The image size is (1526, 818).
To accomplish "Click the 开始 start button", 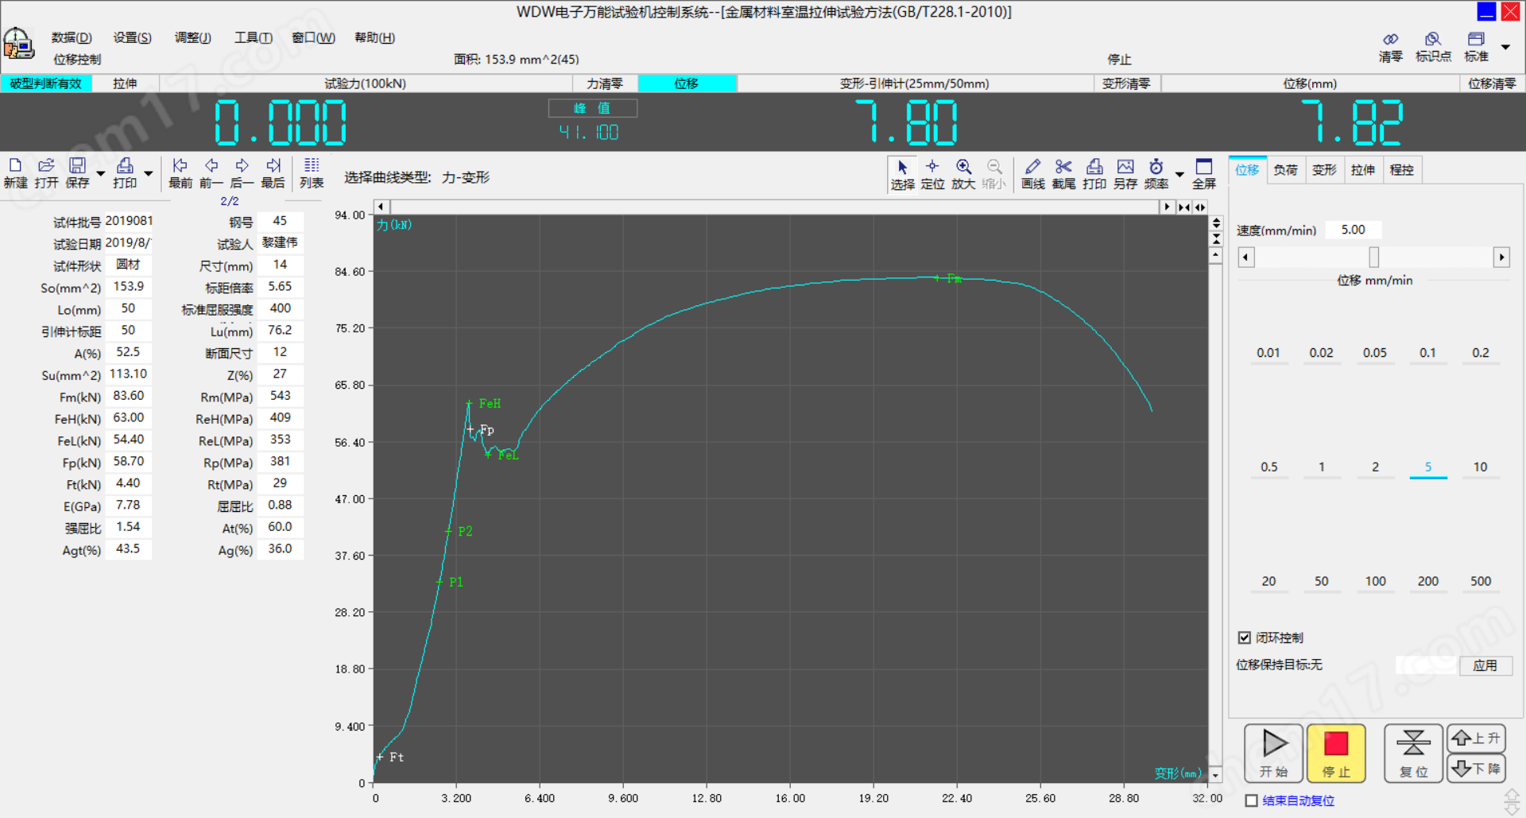I will coord(1273,753).
